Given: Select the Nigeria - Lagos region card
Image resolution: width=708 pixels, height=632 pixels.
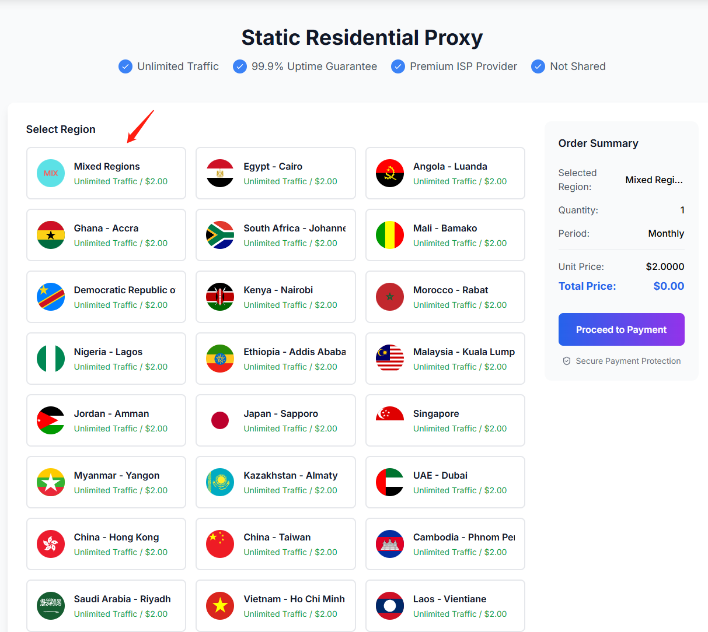Looking at the screenshot, I should pyautogui.click(x=106, y=359).
